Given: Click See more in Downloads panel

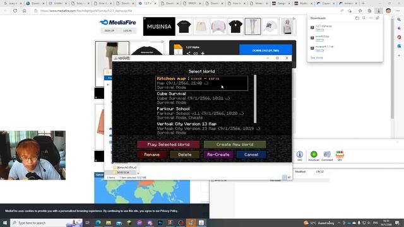Looking at the screenshot, I should click(x=316, y=57).
